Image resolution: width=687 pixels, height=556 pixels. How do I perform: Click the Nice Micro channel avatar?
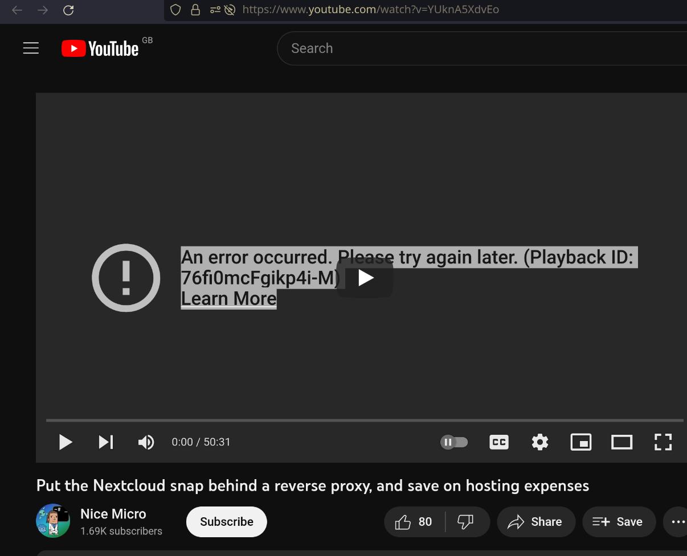click(x=52, y=521)
